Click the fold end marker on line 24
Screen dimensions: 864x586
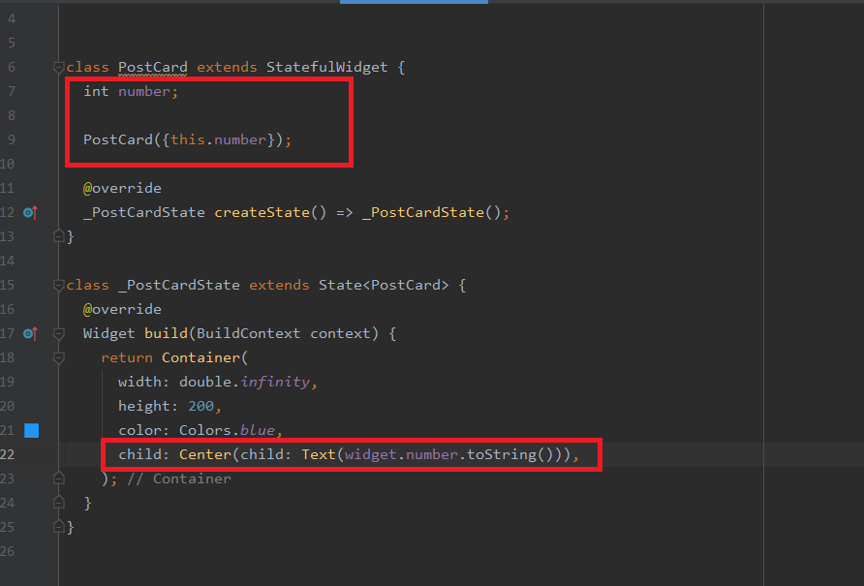click(x=58, y=503)
